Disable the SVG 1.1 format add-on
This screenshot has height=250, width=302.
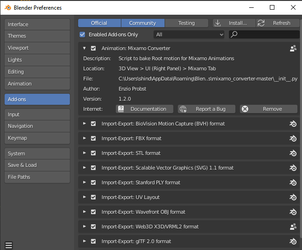93,168
